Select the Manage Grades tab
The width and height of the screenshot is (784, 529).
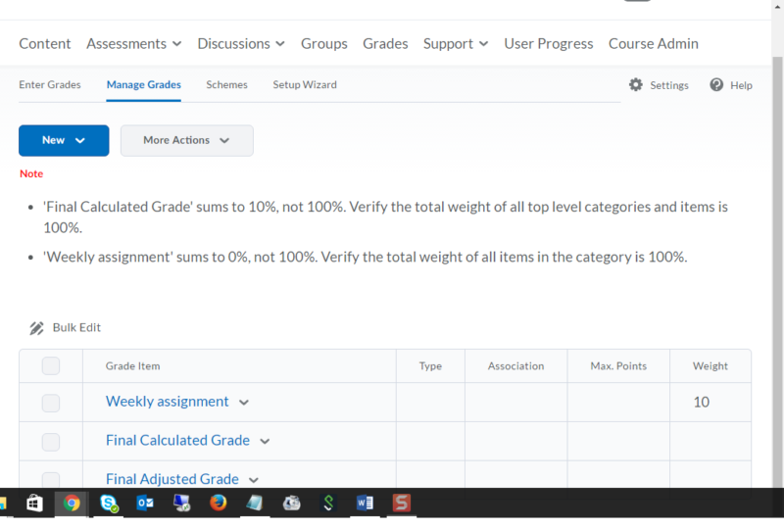[143, 84]
